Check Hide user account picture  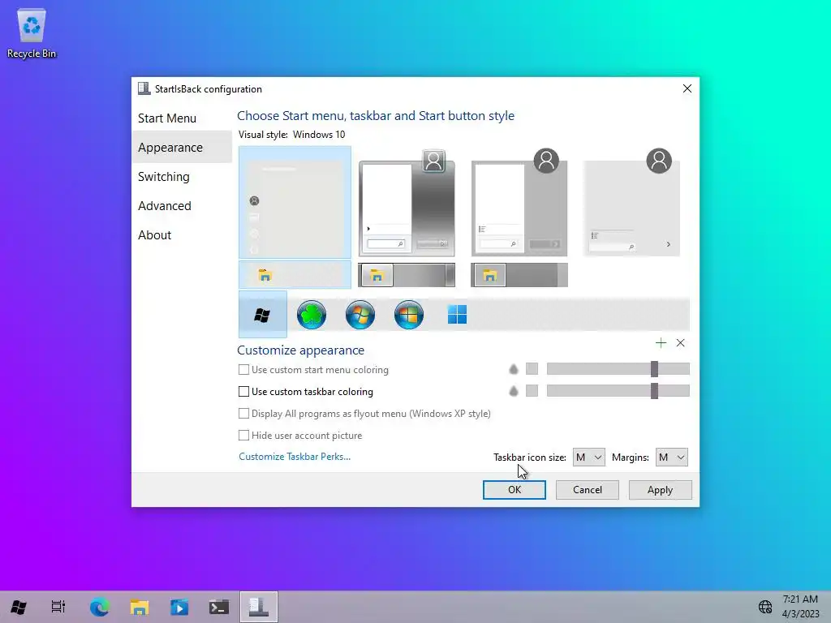click(243, 435)
